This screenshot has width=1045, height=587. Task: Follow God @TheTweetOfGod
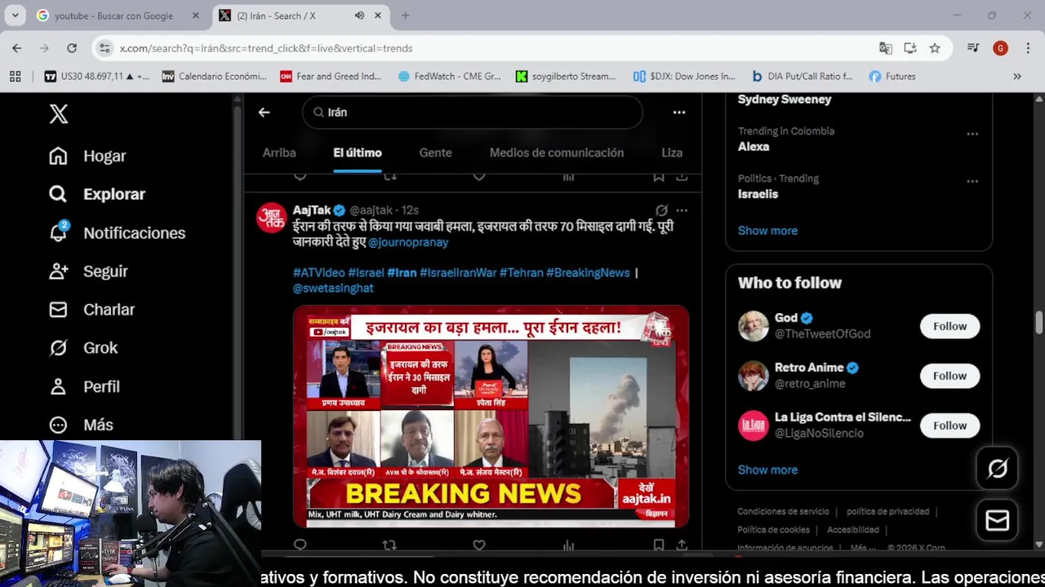click(949, 326)
